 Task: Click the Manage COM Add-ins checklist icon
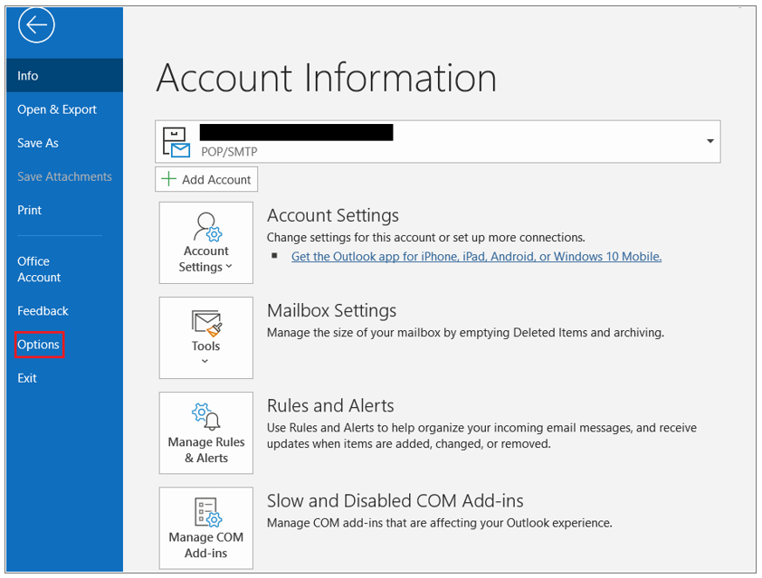tap(208, 512)
